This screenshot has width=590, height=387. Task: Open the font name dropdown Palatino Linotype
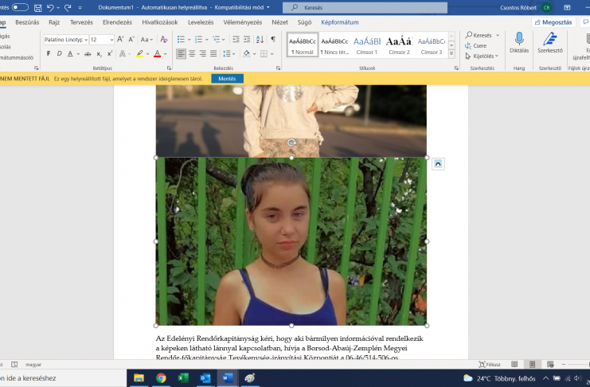(86, 40)
